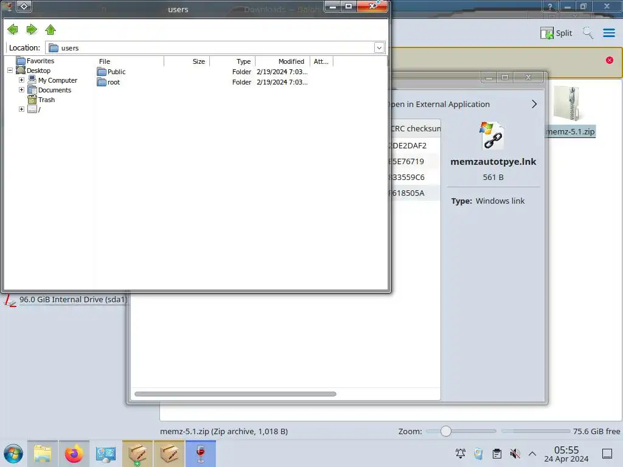Expand the root slash drive node

[21, 109]
